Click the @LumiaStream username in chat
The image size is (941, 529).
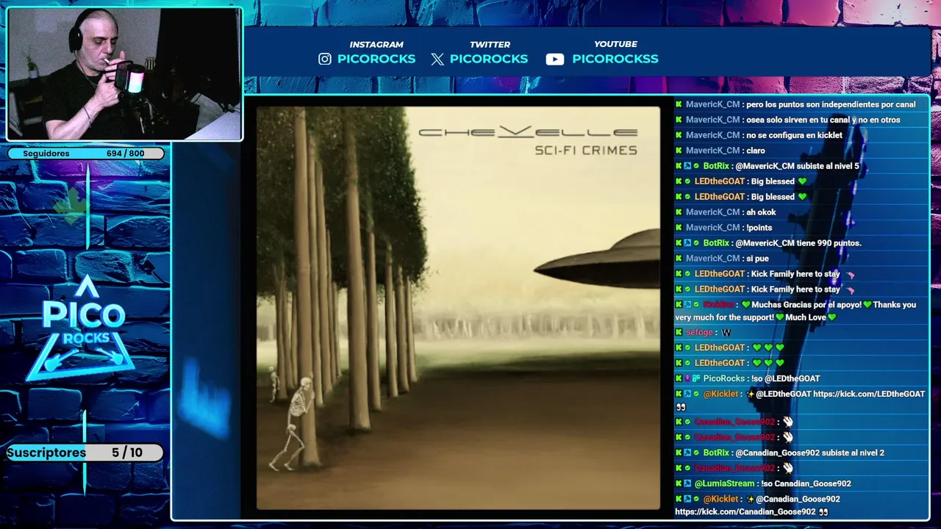(x=725, y=483)
